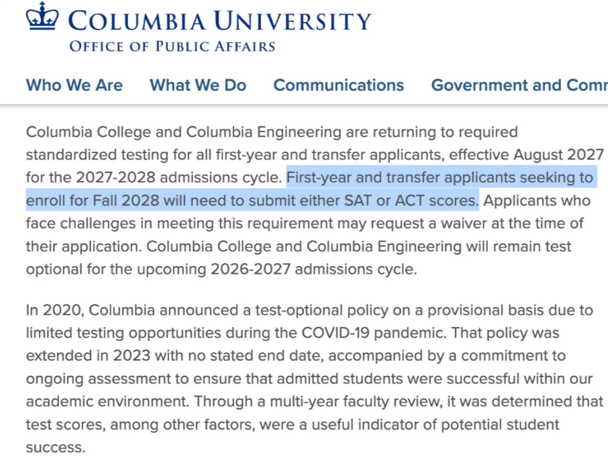Screen dimensions: 608x457
Task: Open the Who We Are menu
Action: 74,85
